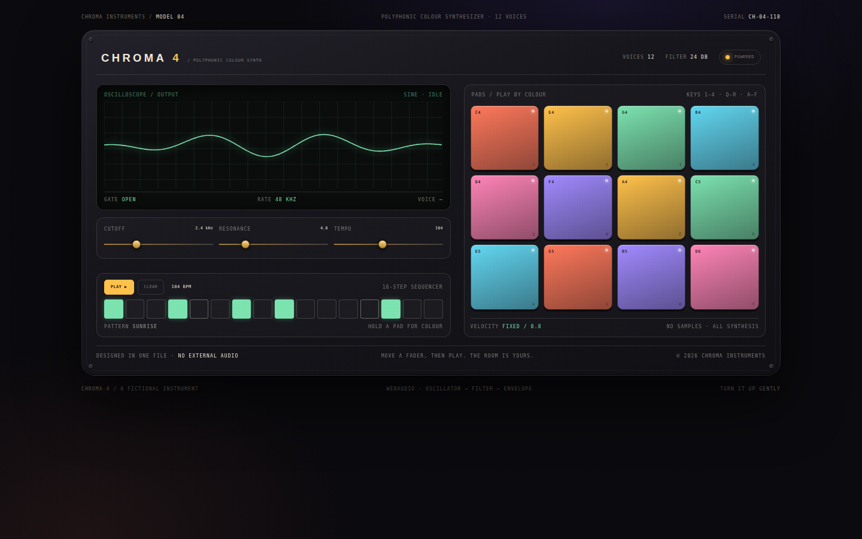Click the 'RATE 48 KHZ' readout

point(277,199)
